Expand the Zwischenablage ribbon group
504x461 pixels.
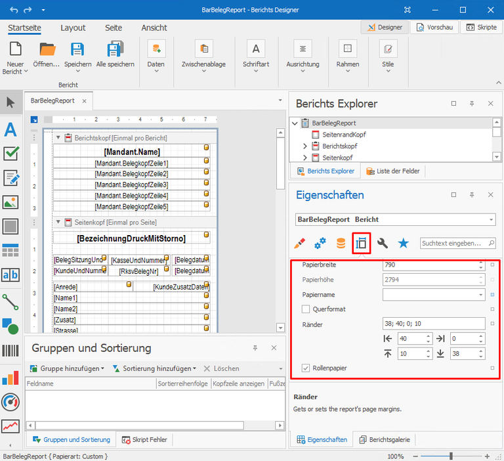(204, 71)
